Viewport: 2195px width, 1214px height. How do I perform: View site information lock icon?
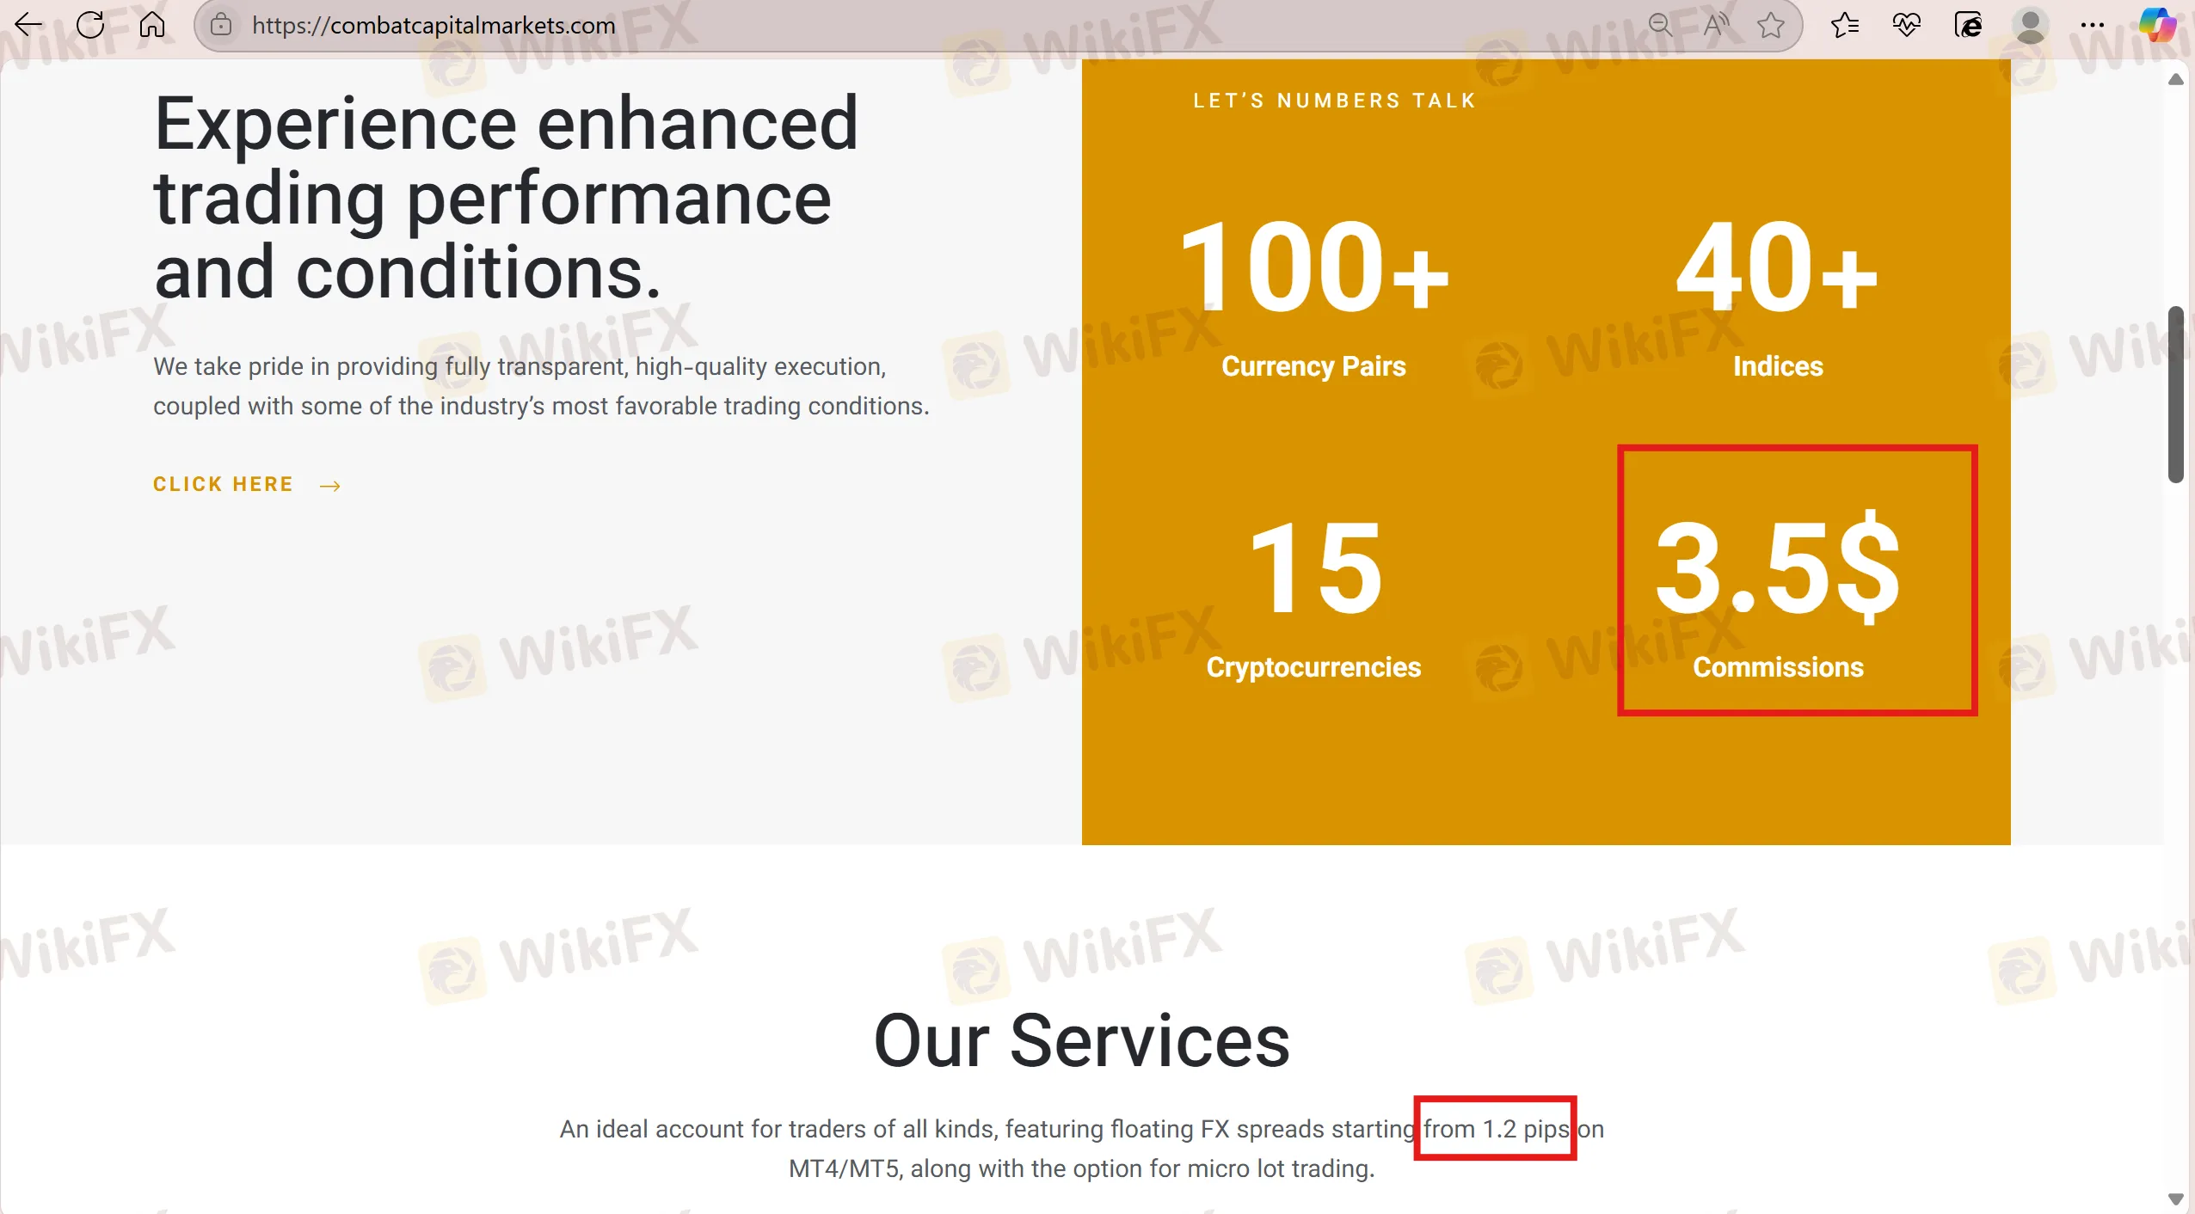tap(221, 25)
